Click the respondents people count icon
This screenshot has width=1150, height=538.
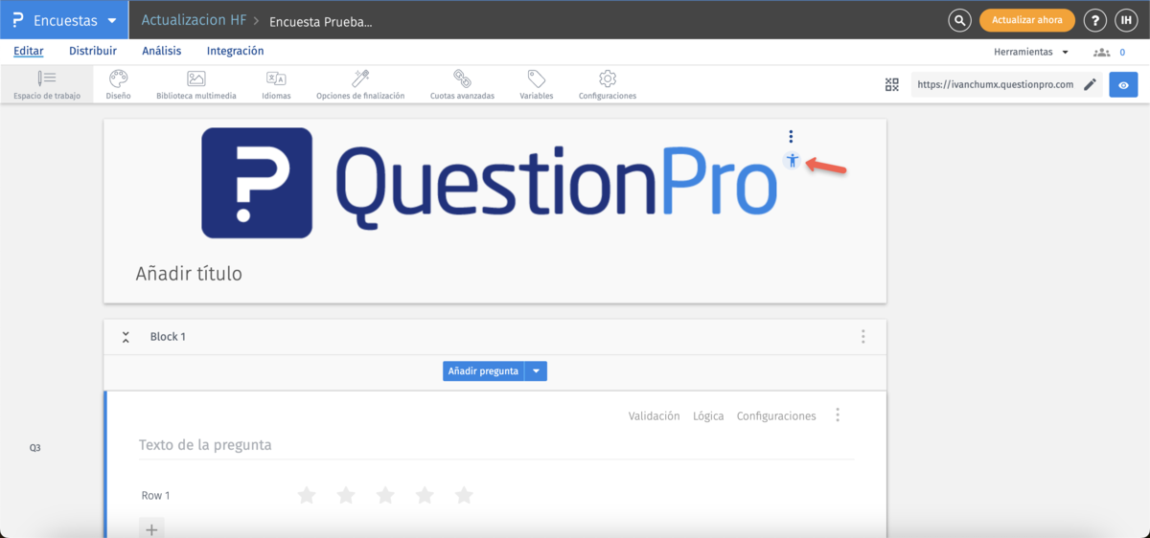[1101, 53]
